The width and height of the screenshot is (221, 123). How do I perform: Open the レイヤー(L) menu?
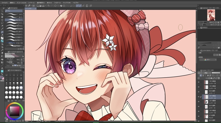pos(31,3)
